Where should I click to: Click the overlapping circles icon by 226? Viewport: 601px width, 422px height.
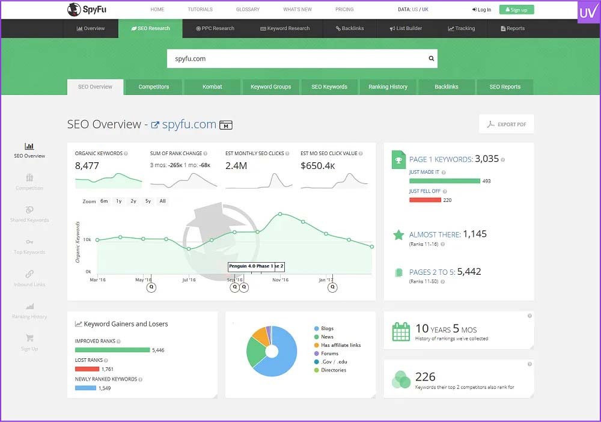point(401,379)
